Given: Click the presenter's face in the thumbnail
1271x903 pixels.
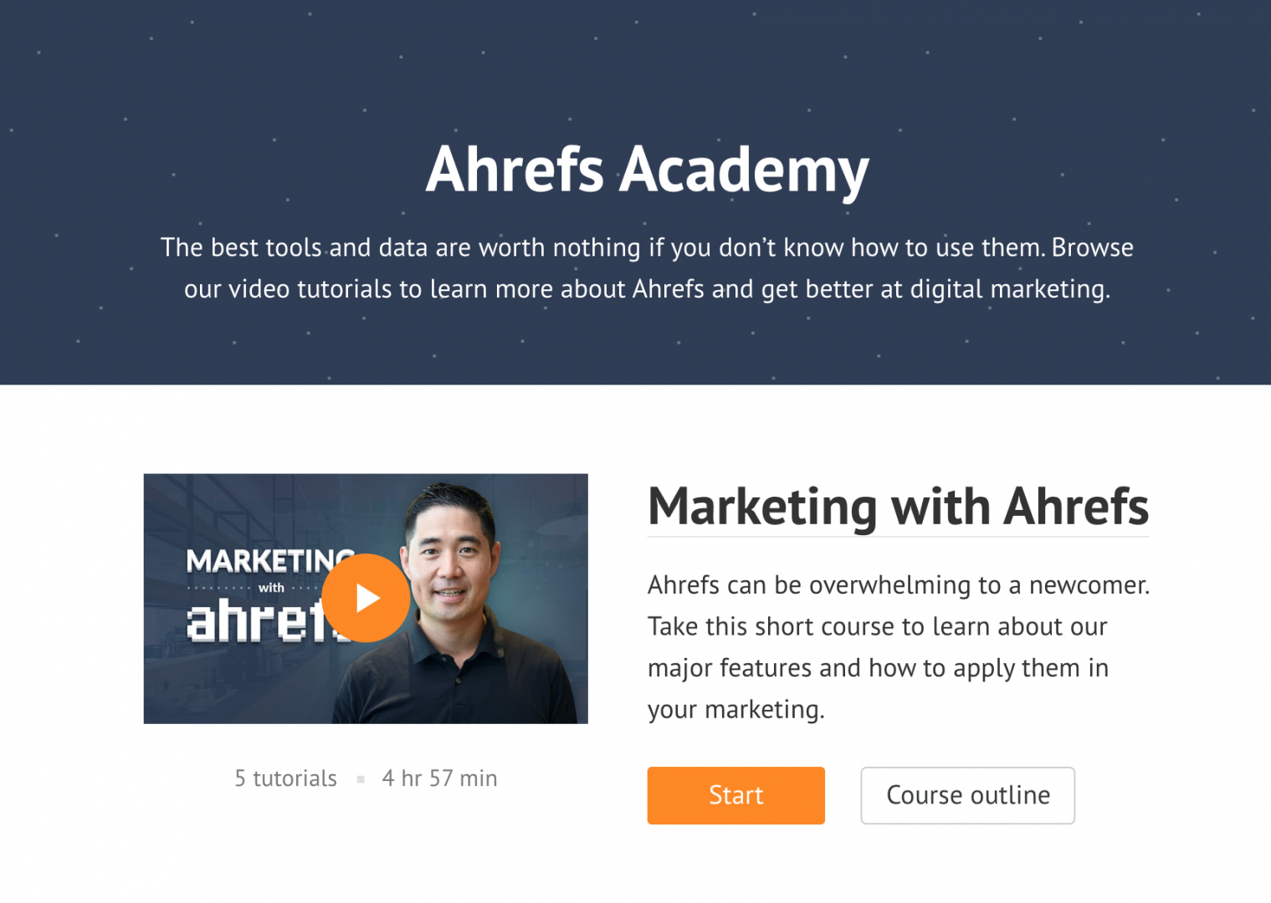Looking at the screenshot, I should (x=450, y=559).
